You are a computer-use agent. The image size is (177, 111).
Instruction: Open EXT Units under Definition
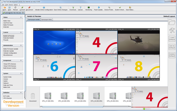click(x=6, y=96)
